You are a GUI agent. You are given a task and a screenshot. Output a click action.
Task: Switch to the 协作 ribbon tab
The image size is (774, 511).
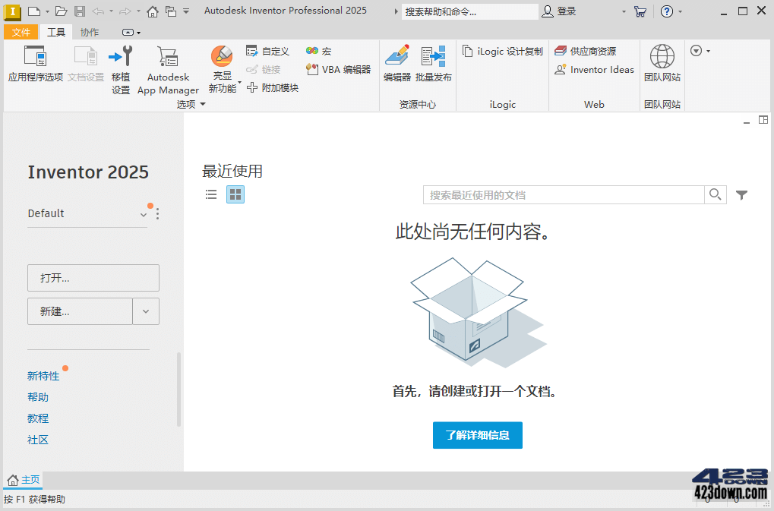pos(89,32)
